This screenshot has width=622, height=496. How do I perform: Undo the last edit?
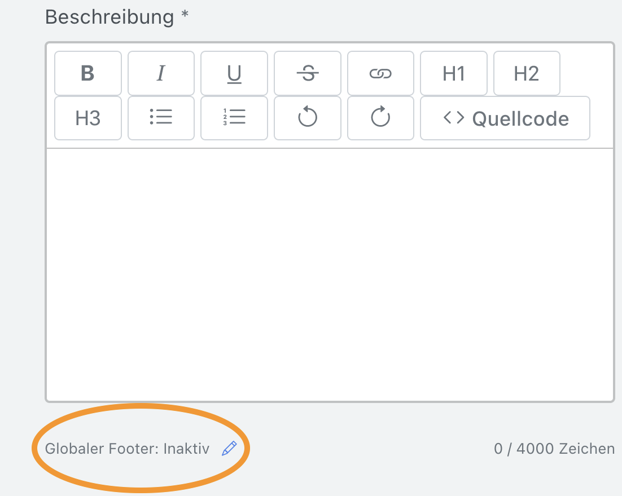[x=308, y=118]
